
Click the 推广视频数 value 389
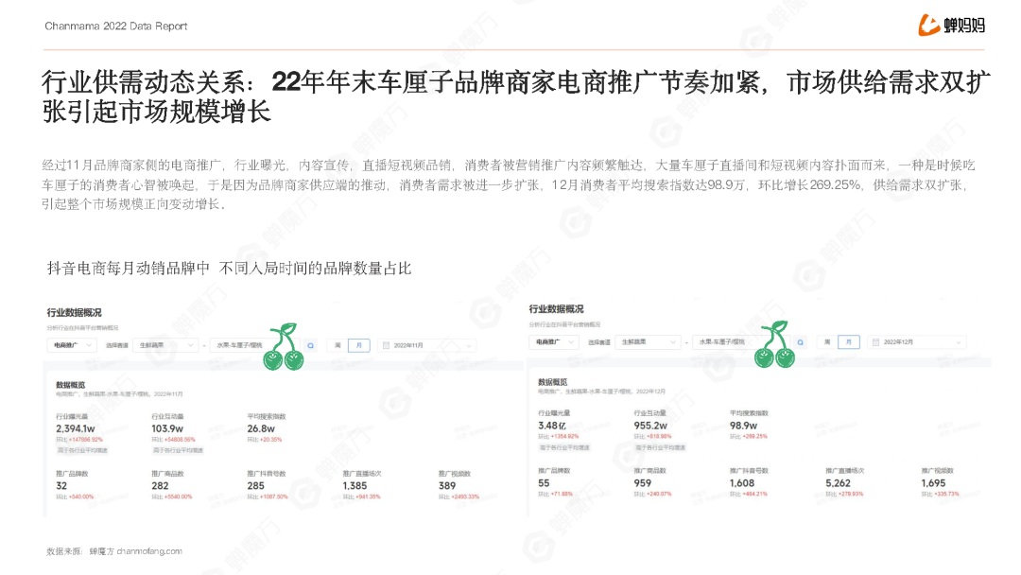[447, 486]
